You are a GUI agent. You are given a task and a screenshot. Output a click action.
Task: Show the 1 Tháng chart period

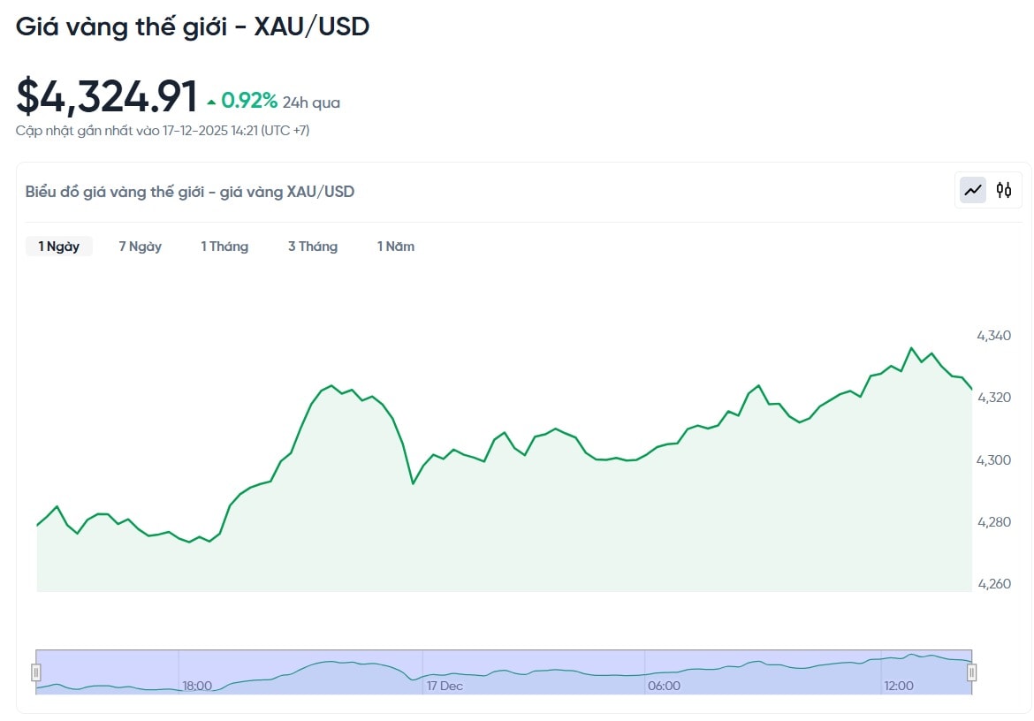coord(224,247)
